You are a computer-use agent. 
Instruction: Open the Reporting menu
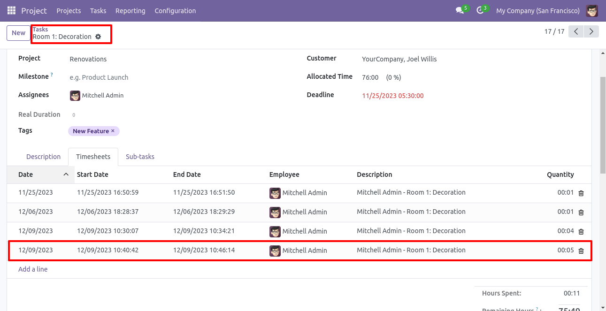[130, 10]
